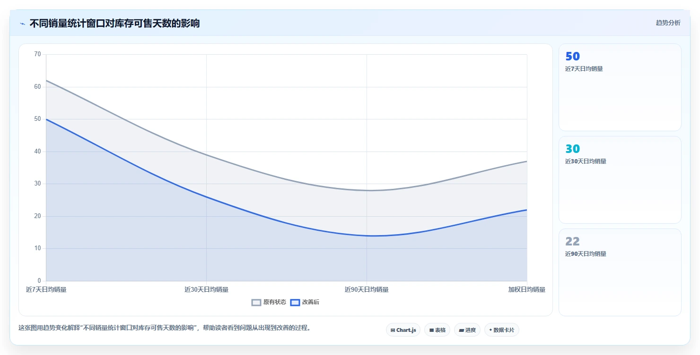Viewport: 700px width, 355px height.
Task: Click the chart description text below the chart
Action: coord(166,328)
